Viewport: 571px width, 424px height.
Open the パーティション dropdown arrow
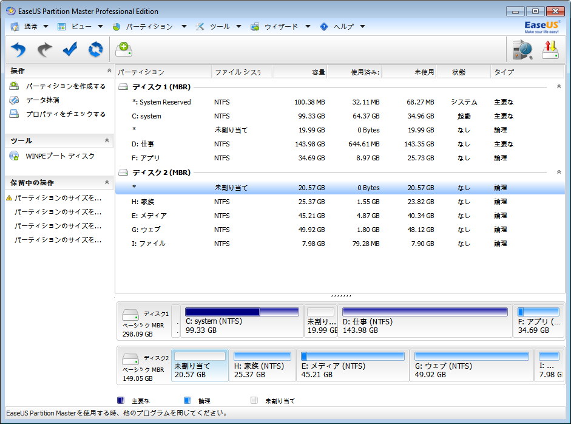[x=184, y=27]
